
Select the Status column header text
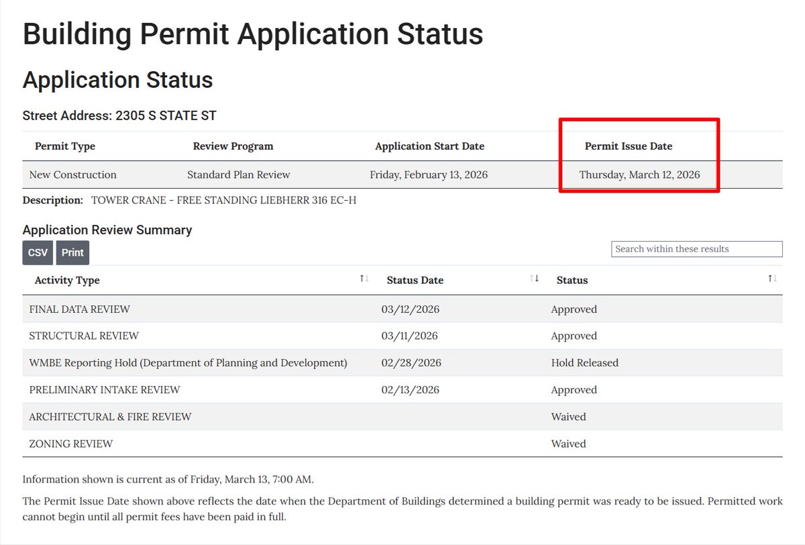coord(572,280)
